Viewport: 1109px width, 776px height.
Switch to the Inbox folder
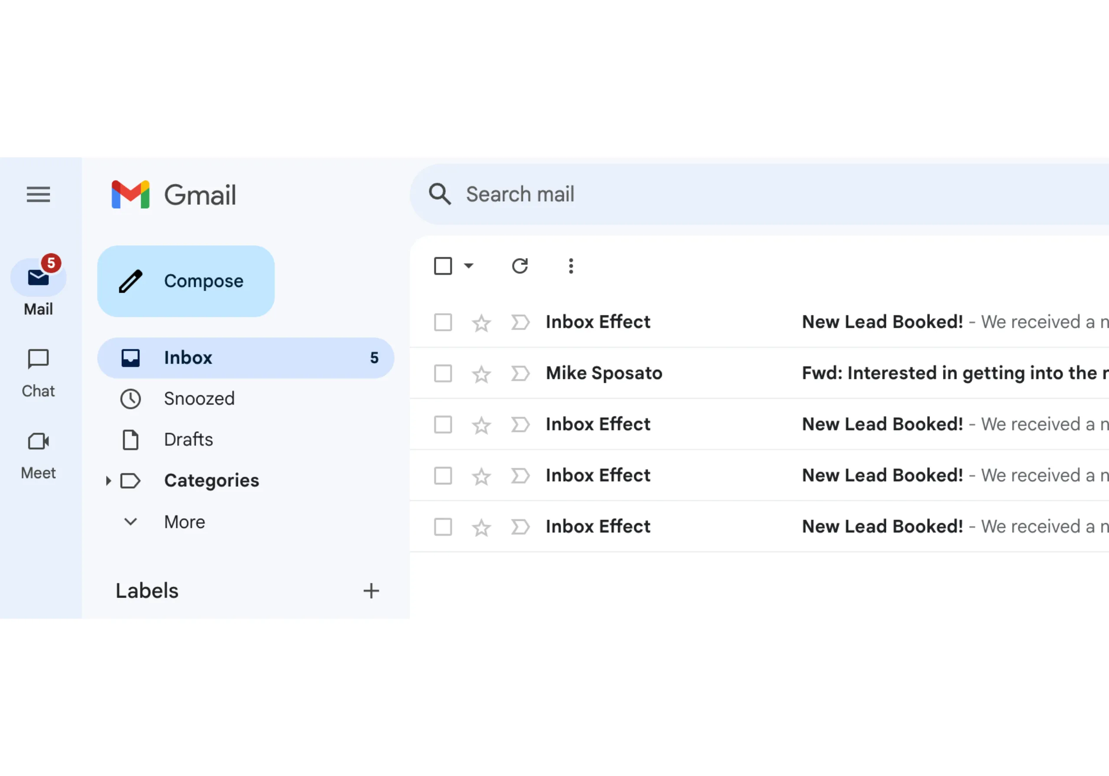pos(188,357)
